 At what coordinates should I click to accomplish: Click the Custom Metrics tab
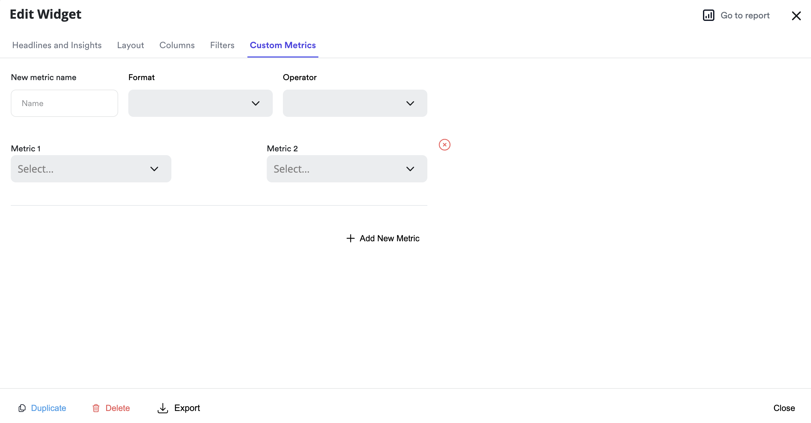coord(283,45)
